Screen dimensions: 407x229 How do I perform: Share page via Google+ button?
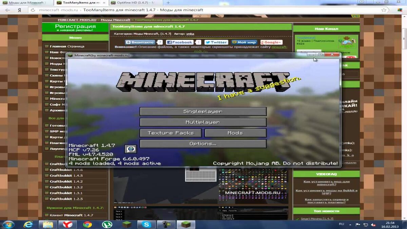point(271,42)
